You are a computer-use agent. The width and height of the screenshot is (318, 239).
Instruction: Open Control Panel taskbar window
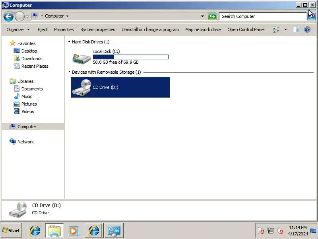[x=114, y=231]
